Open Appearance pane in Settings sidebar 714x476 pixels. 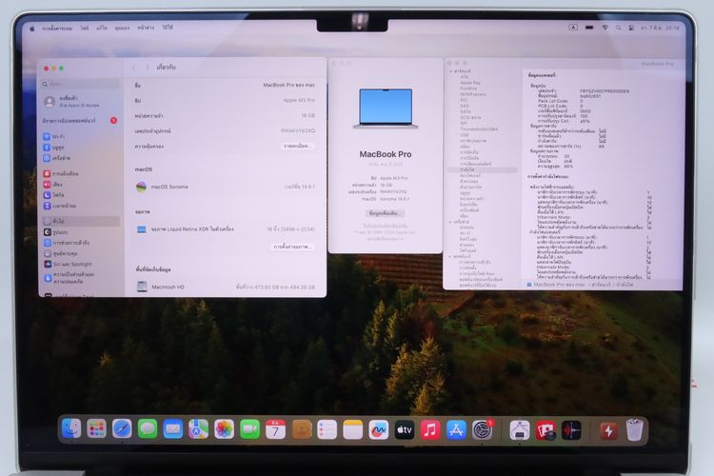tap(81, 232)
